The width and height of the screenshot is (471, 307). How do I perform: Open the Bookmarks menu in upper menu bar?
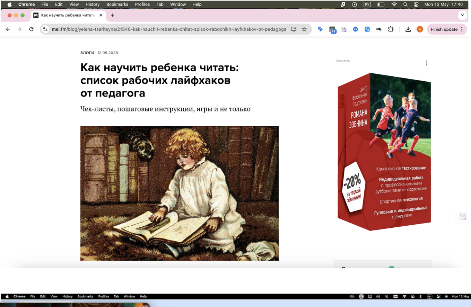(x=117, y=4)
